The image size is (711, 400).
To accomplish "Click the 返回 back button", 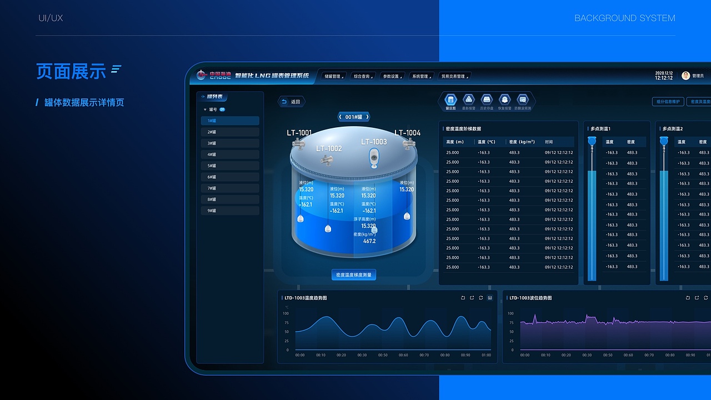I will pyautogui.click(x=291, y=102).
